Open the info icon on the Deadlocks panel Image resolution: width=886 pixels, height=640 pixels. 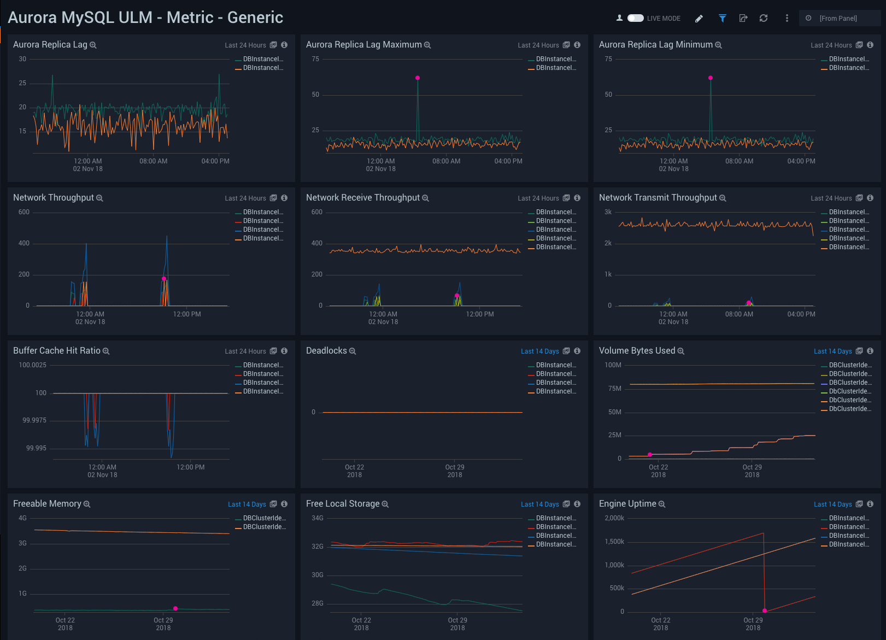577,351
